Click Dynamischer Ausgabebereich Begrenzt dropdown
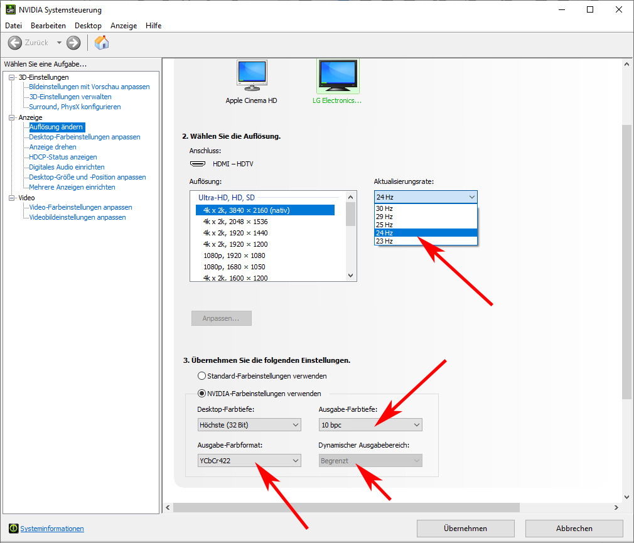Viewport: 634px width, 543px height. click(x=370, y=461)
